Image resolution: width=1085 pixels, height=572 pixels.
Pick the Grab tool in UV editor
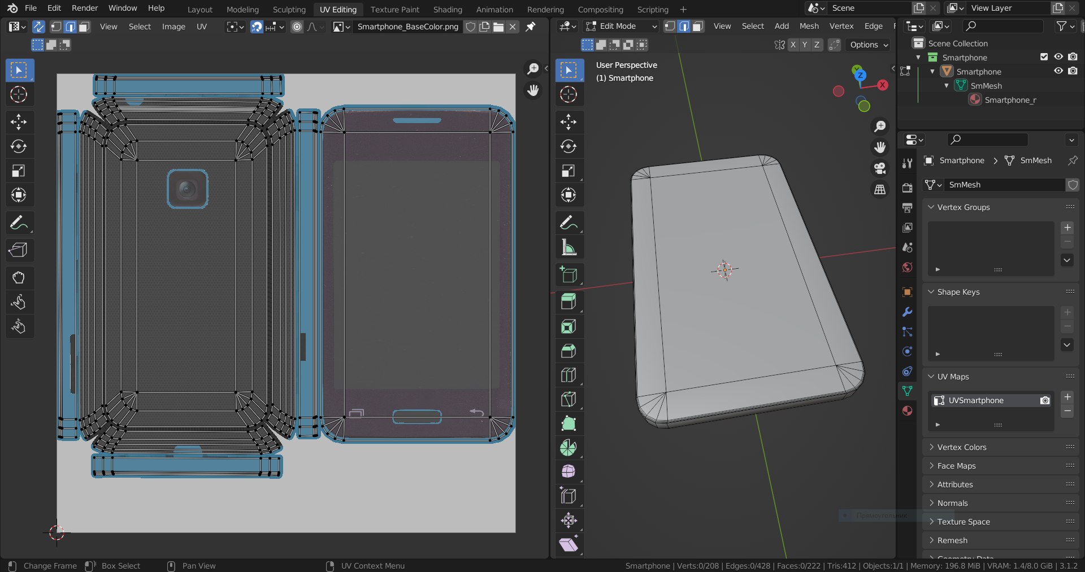pos(19,277)
